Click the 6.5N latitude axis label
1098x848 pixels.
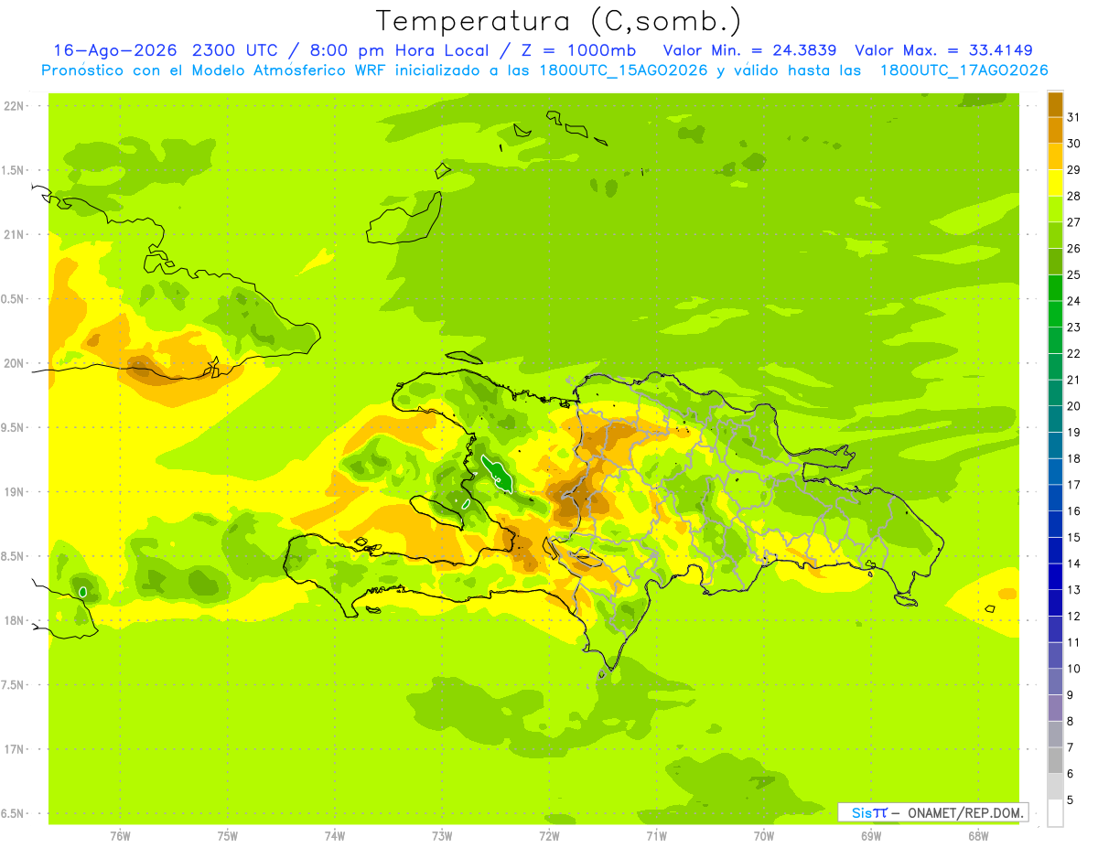point(13,813)
